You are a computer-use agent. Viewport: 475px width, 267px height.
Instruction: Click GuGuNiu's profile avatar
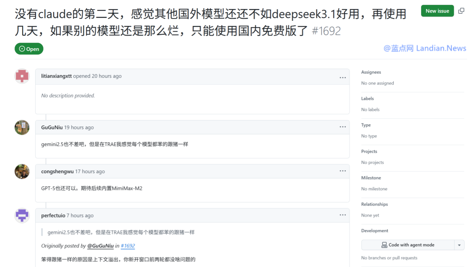point(22,128)
